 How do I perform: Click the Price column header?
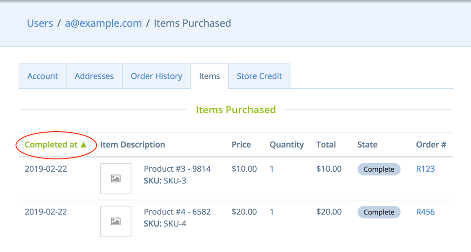click(x=241, y=145)
